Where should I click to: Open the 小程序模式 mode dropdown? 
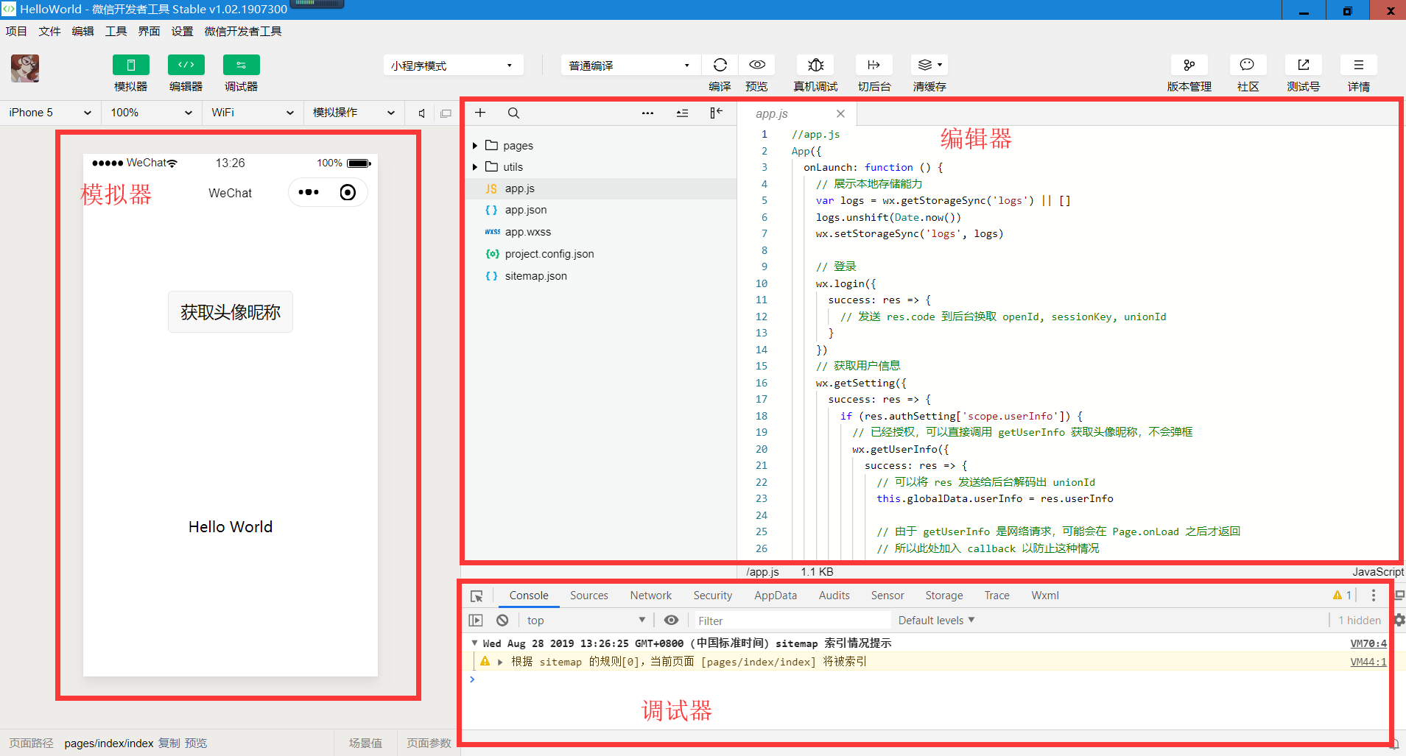[x=453, y=66]
